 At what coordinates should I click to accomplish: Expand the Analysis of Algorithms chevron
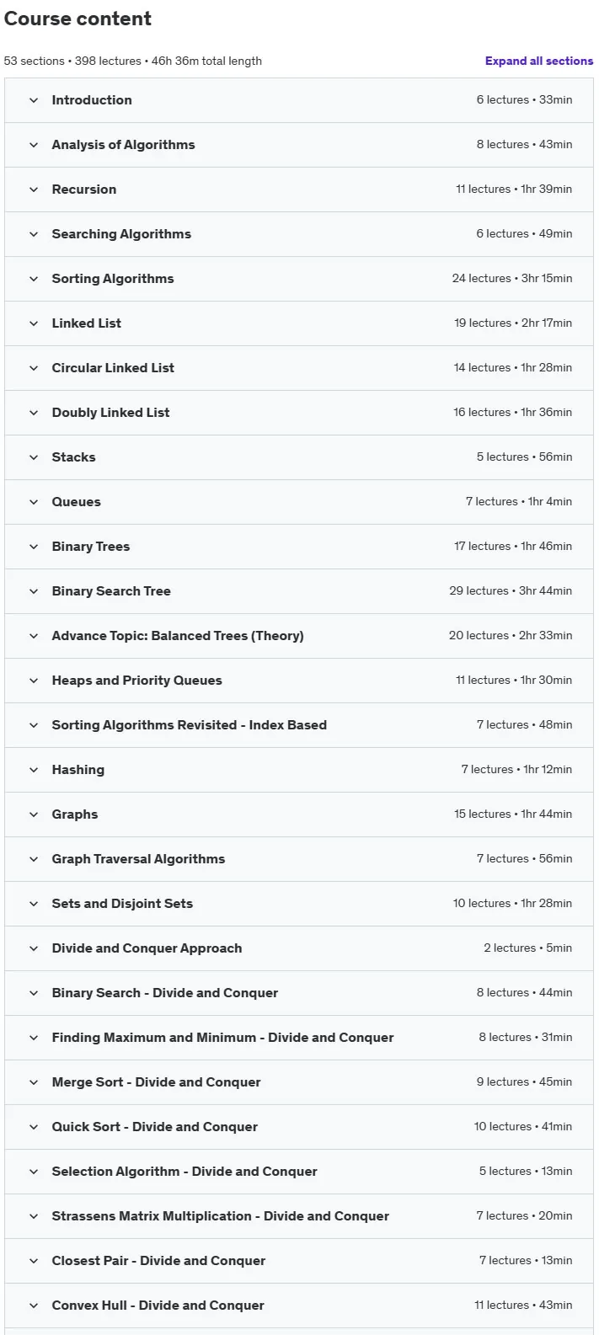pyautogui.click(x=34, y=145)
